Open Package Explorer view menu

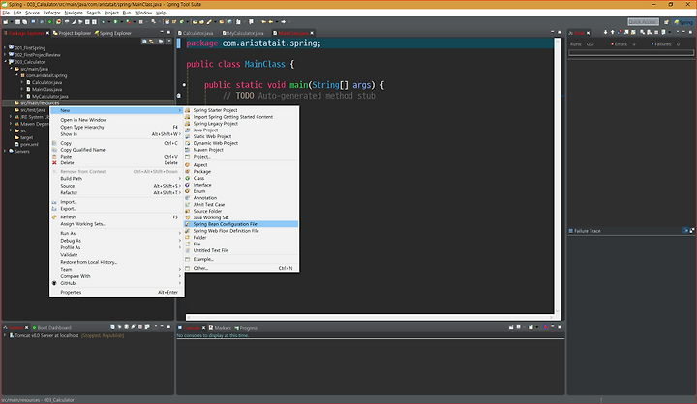click(168, 42)
